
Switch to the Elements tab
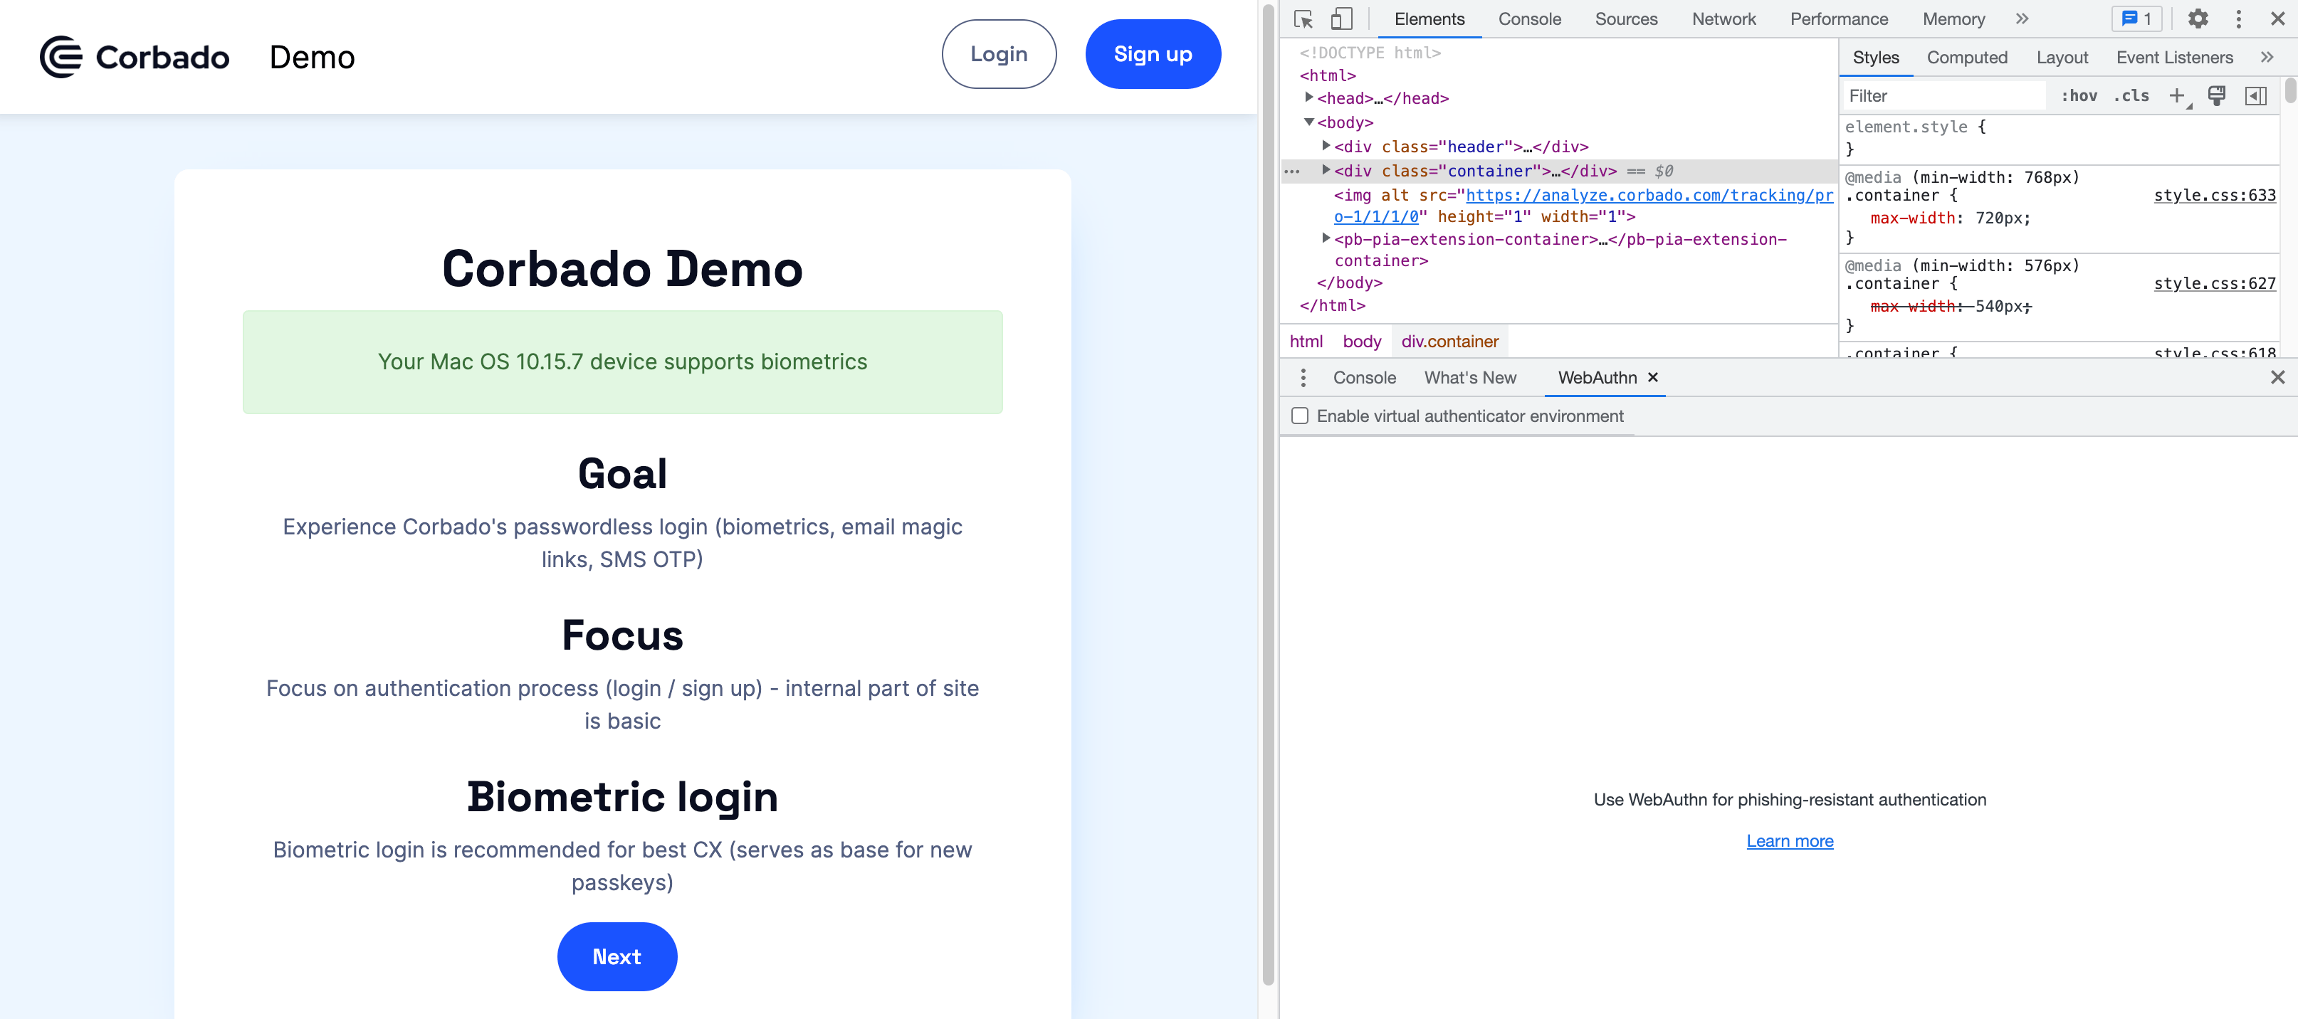coord(1429,19)
